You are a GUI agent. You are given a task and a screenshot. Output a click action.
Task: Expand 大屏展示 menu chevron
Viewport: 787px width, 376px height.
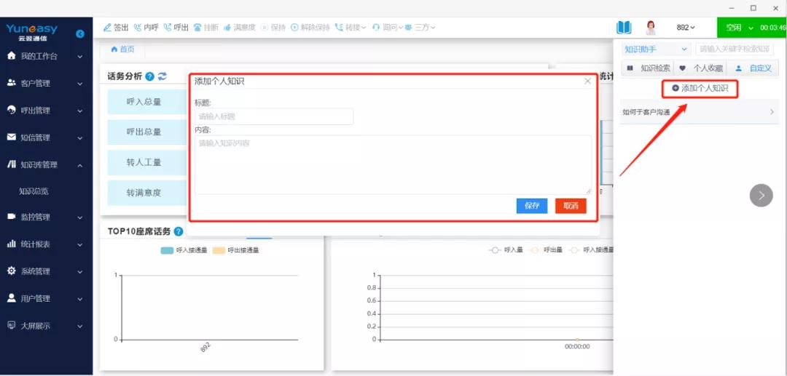click(x=80, y=326)
